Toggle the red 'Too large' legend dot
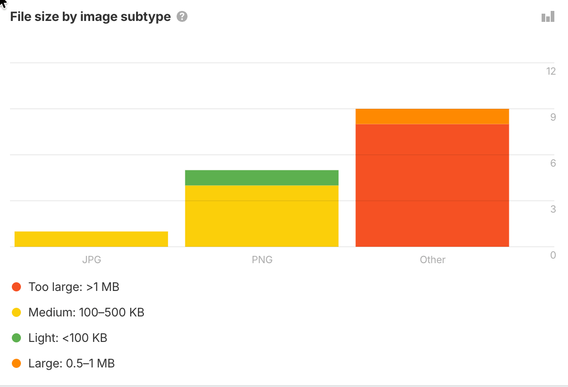 (x=16, y=287)
